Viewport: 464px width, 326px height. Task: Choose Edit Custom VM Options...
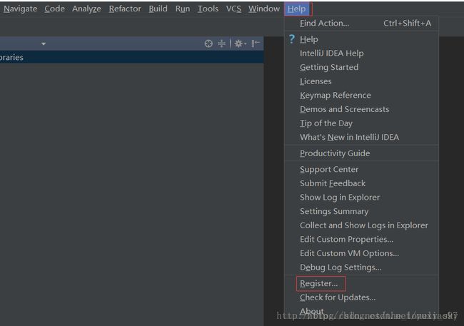point(361,253)
